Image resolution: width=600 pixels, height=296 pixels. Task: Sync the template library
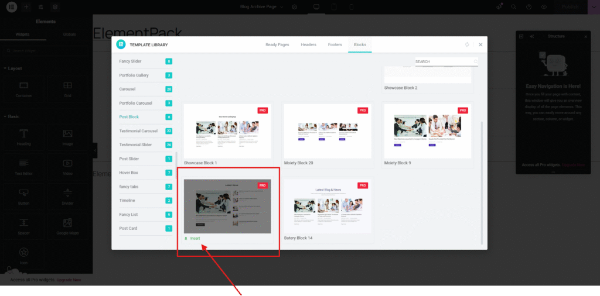click(x=467, y=44)
